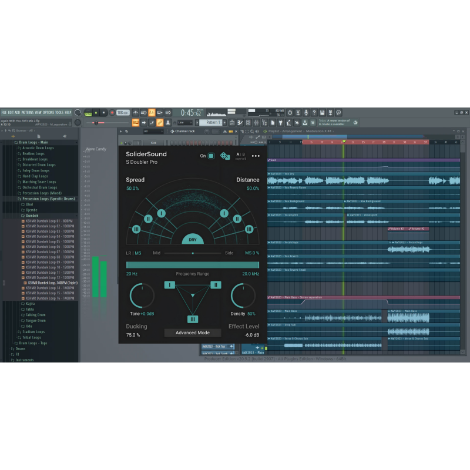The height and width of the screenshot is (470, 470).
Task: Click the orange 3.2 countdown icon
Action: 152,113
